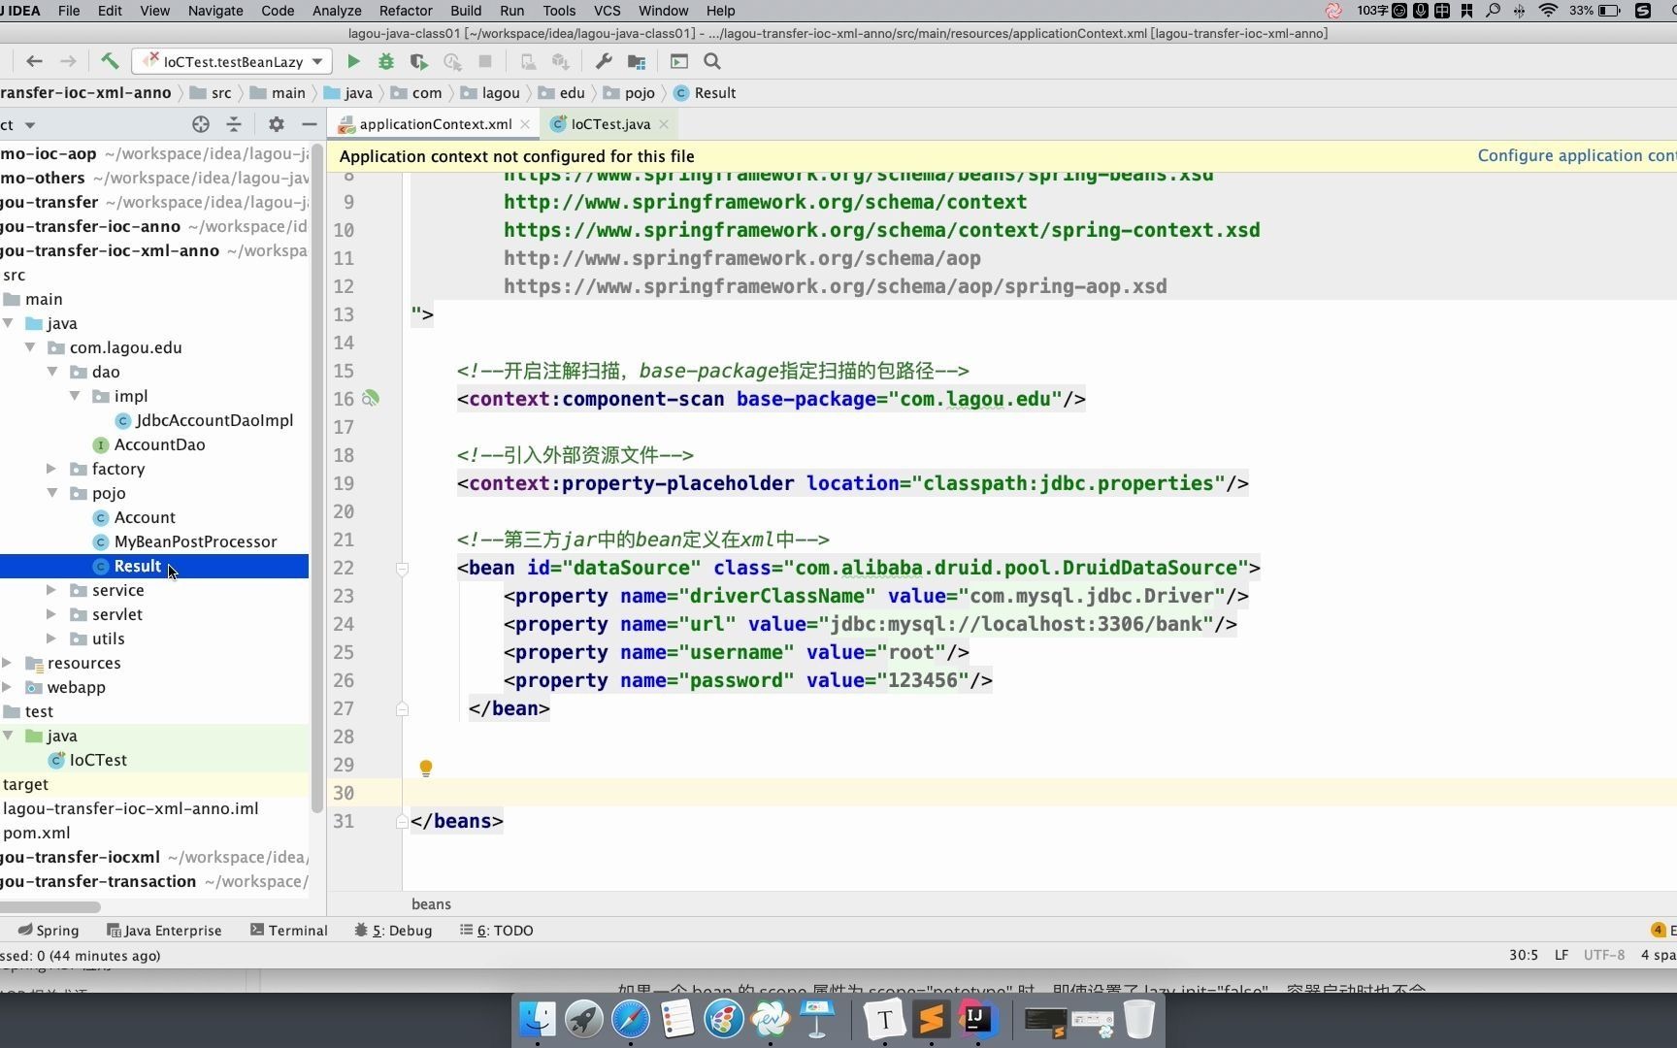Click the intention lightbulb on line 29
The width and height of the screenshot is (1677, 1048).
click(x=425, y=768)
